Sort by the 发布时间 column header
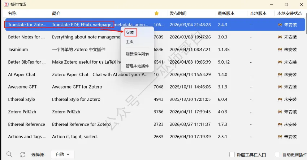Screen dimensions: 307x160 [x=178, y=13]
